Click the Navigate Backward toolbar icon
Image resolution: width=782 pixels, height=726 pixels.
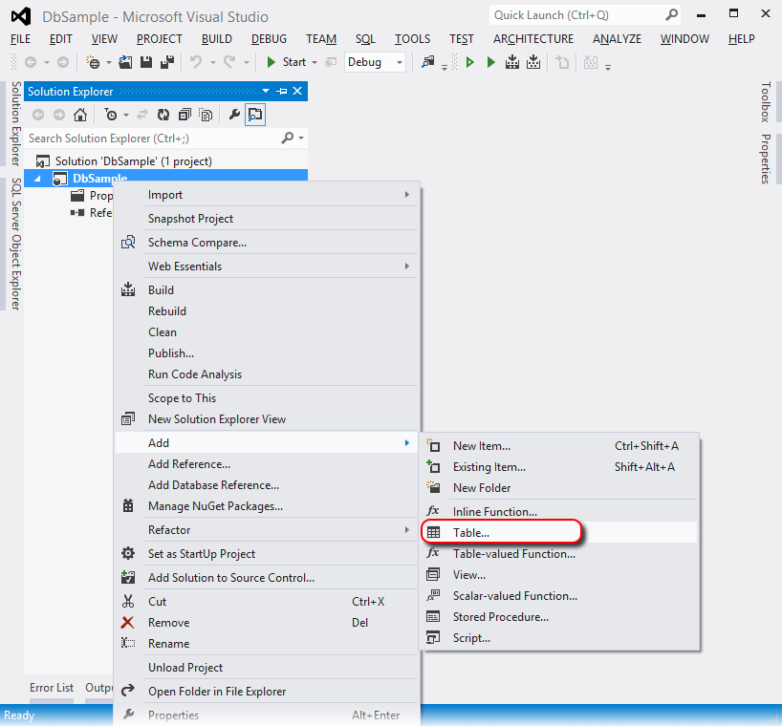pos(31,62)
